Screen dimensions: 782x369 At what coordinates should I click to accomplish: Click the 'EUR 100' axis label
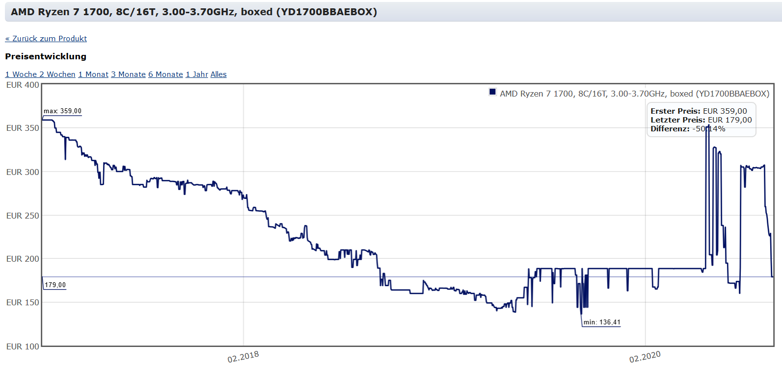coord(23,346)
